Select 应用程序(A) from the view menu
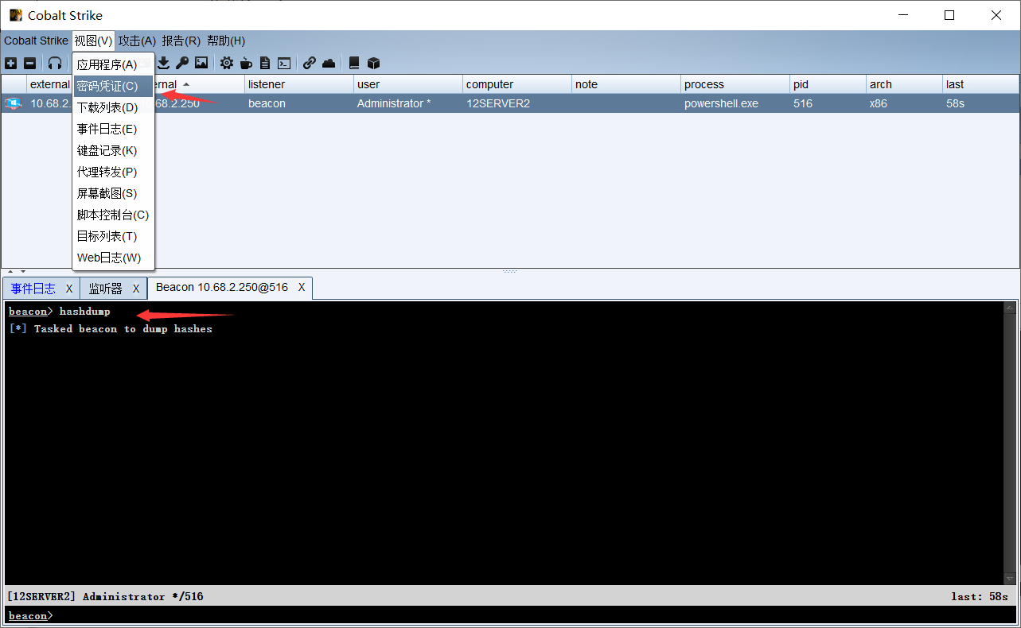This screenshot has width=1021, height=628. pos(113,64)
